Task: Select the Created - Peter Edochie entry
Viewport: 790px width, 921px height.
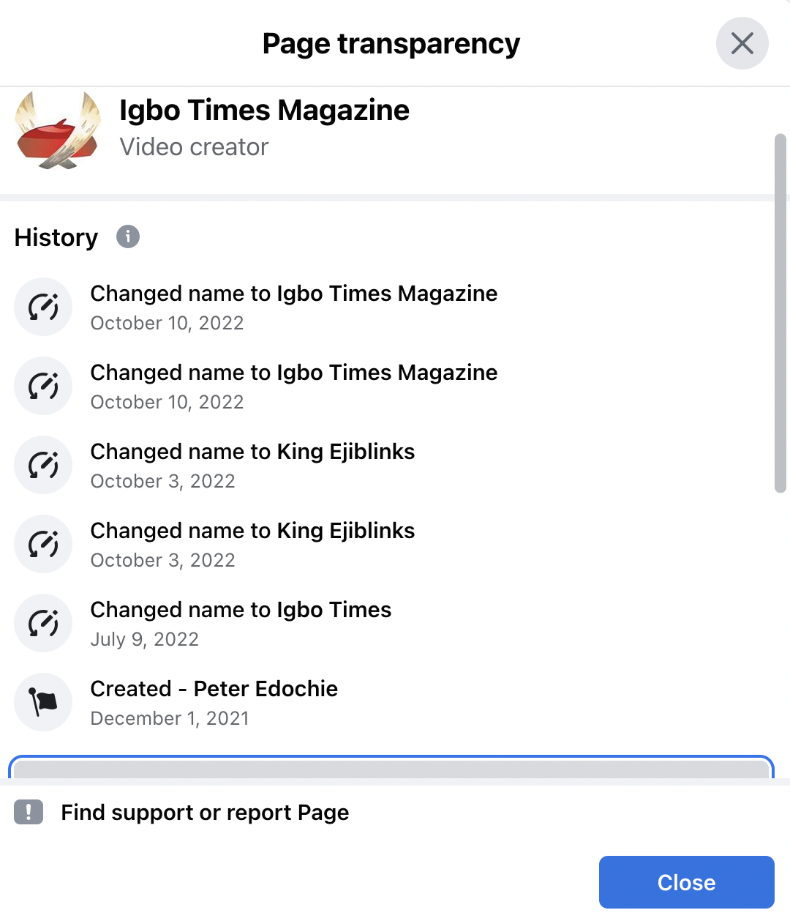Action: point(214,702)
